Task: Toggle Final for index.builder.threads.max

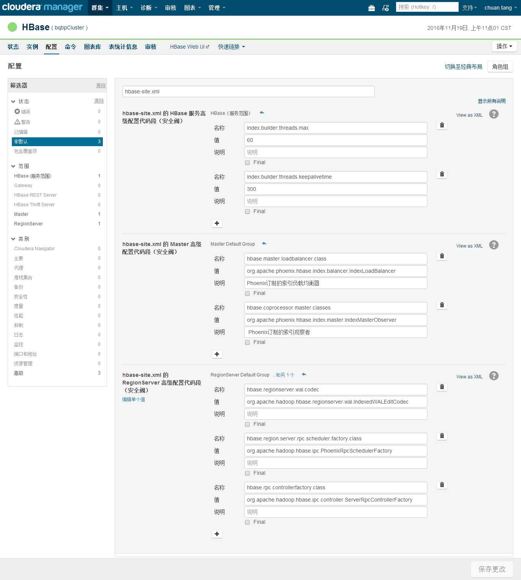Action: click(247, 163)
